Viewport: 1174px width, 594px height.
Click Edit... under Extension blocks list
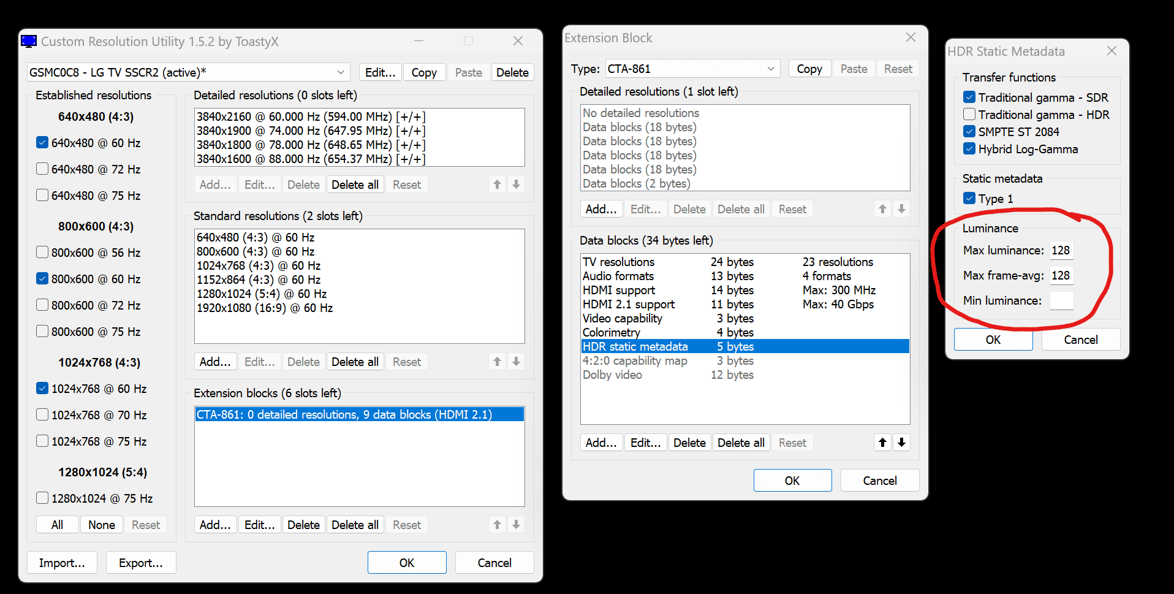tap(260, 525)
